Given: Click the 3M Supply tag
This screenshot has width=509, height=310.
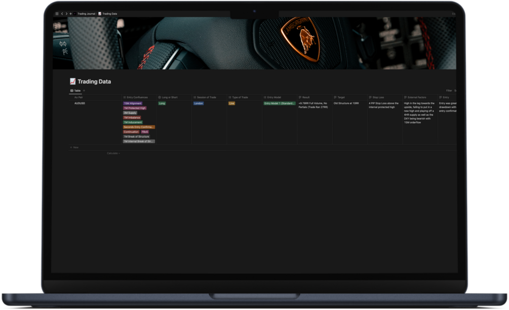Looking at the screenshot, I should pos(130,113).
